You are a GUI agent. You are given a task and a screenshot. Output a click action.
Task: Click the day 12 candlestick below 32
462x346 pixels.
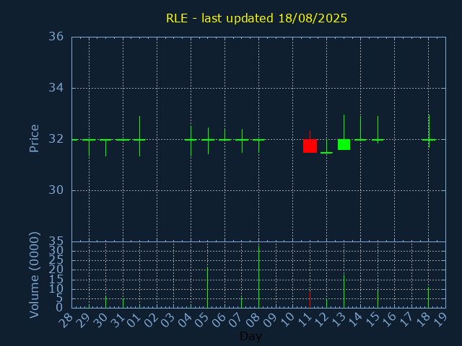[x=326, y=146]
